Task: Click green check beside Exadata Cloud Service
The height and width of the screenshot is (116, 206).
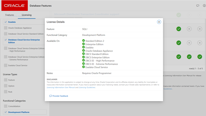Action: [84, 67]
